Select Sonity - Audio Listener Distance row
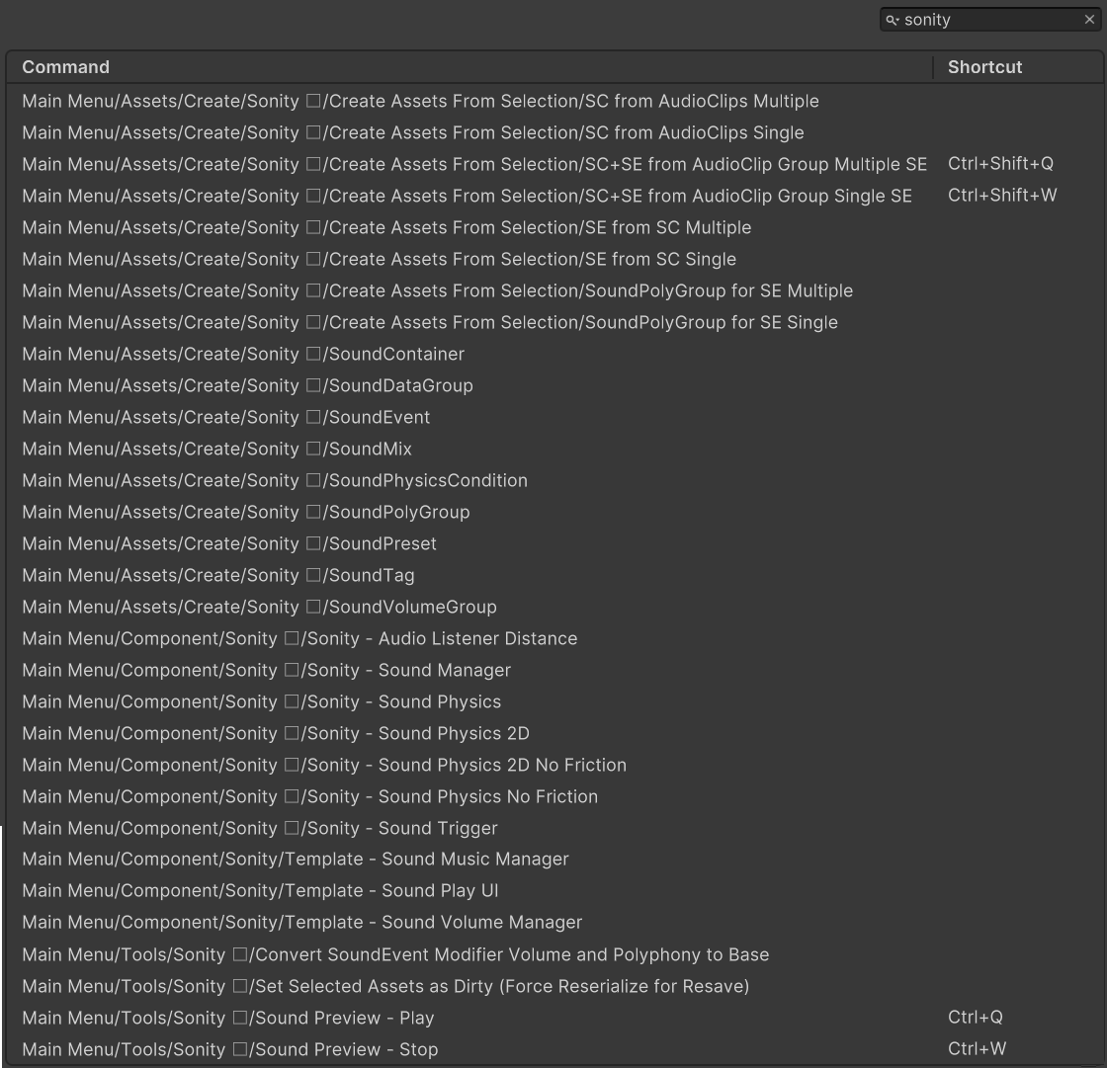Viewport: 1107px width, 1068px height. [553, 639]
